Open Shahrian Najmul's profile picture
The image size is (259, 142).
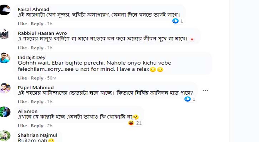pos(5,135)
